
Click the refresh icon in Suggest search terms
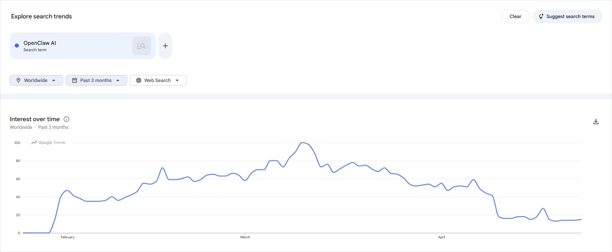click(541, 16)
